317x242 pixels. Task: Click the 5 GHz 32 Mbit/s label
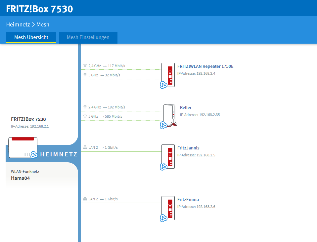104,75
